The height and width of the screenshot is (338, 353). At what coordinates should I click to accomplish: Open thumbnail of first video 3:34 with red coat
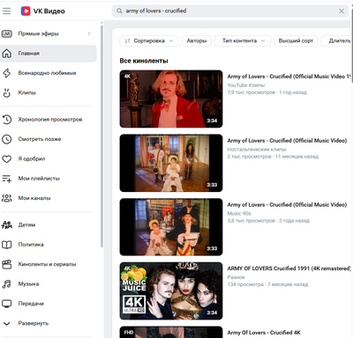pos(171,99)
